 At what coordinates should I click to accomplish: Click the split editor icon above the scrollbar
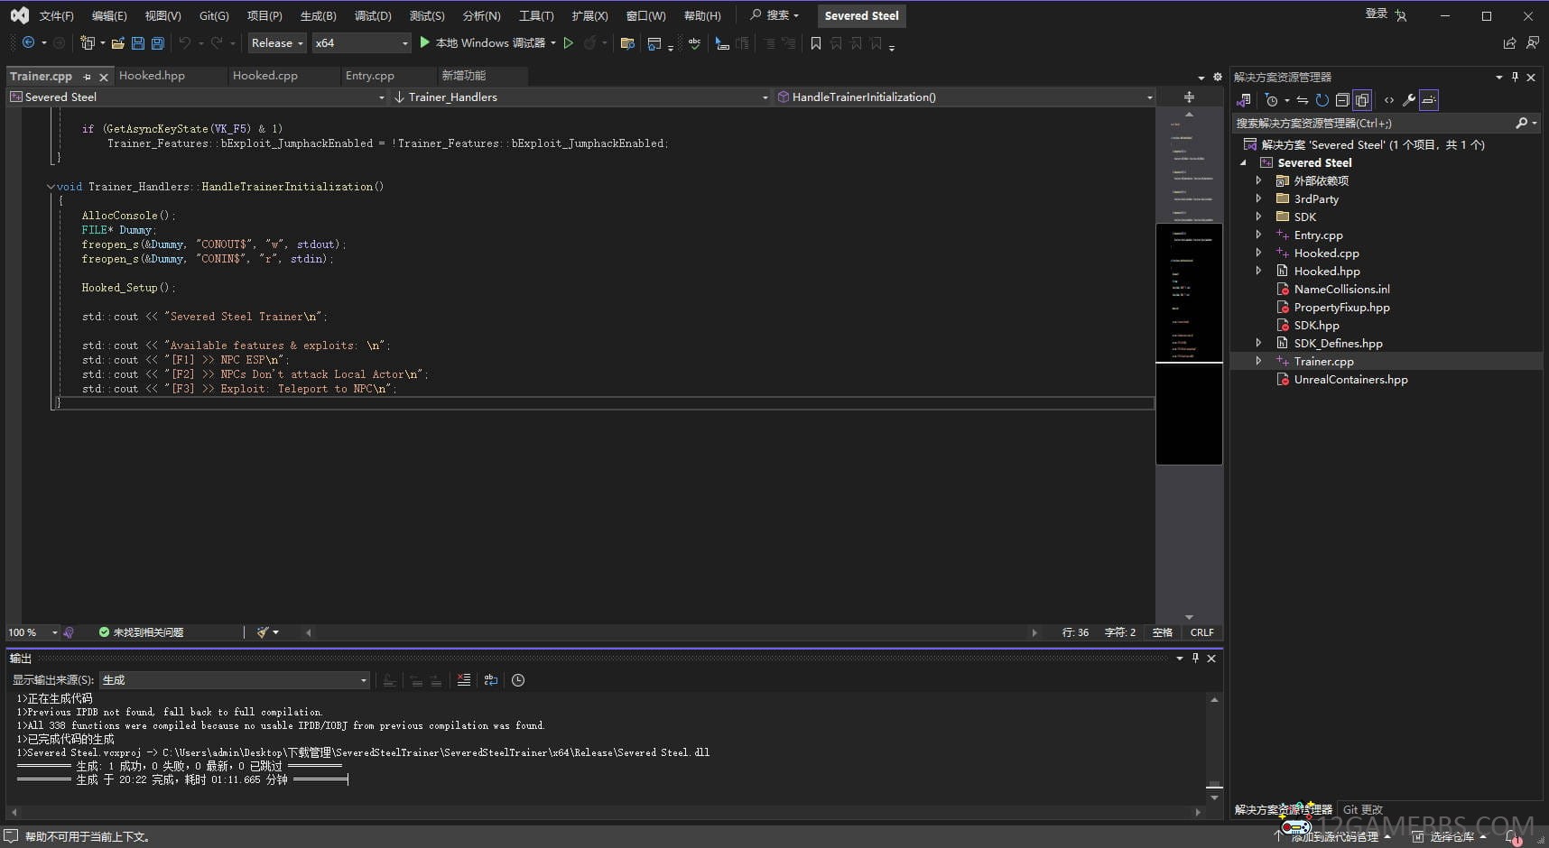pyautogui.click(x=1189, y=97)
